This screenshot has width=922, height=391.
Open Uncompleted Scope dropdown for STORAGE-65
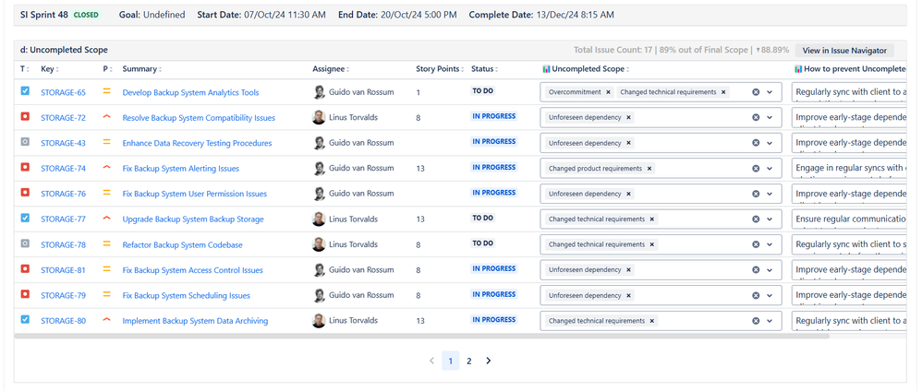[x=770, y=92]
